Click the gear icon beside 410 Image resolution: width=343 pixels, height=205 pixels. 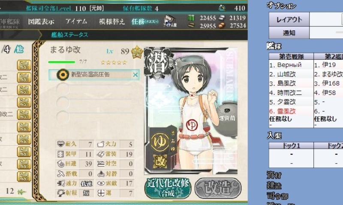(222, 8)
